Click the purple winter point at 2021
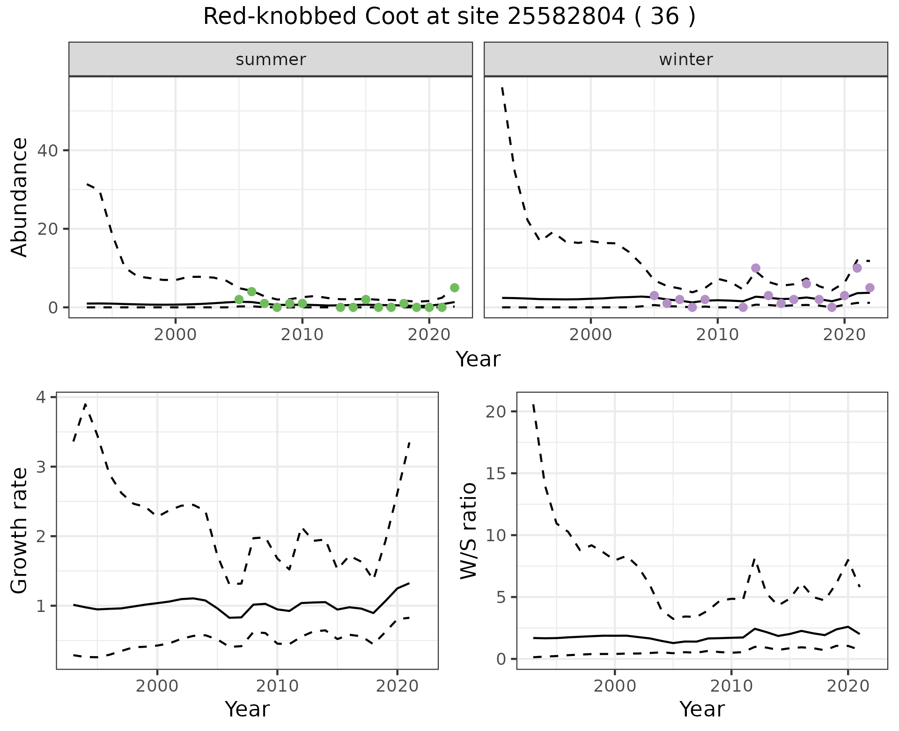Image resolution: width=899 pixels, height=731 pixels. 857,268
